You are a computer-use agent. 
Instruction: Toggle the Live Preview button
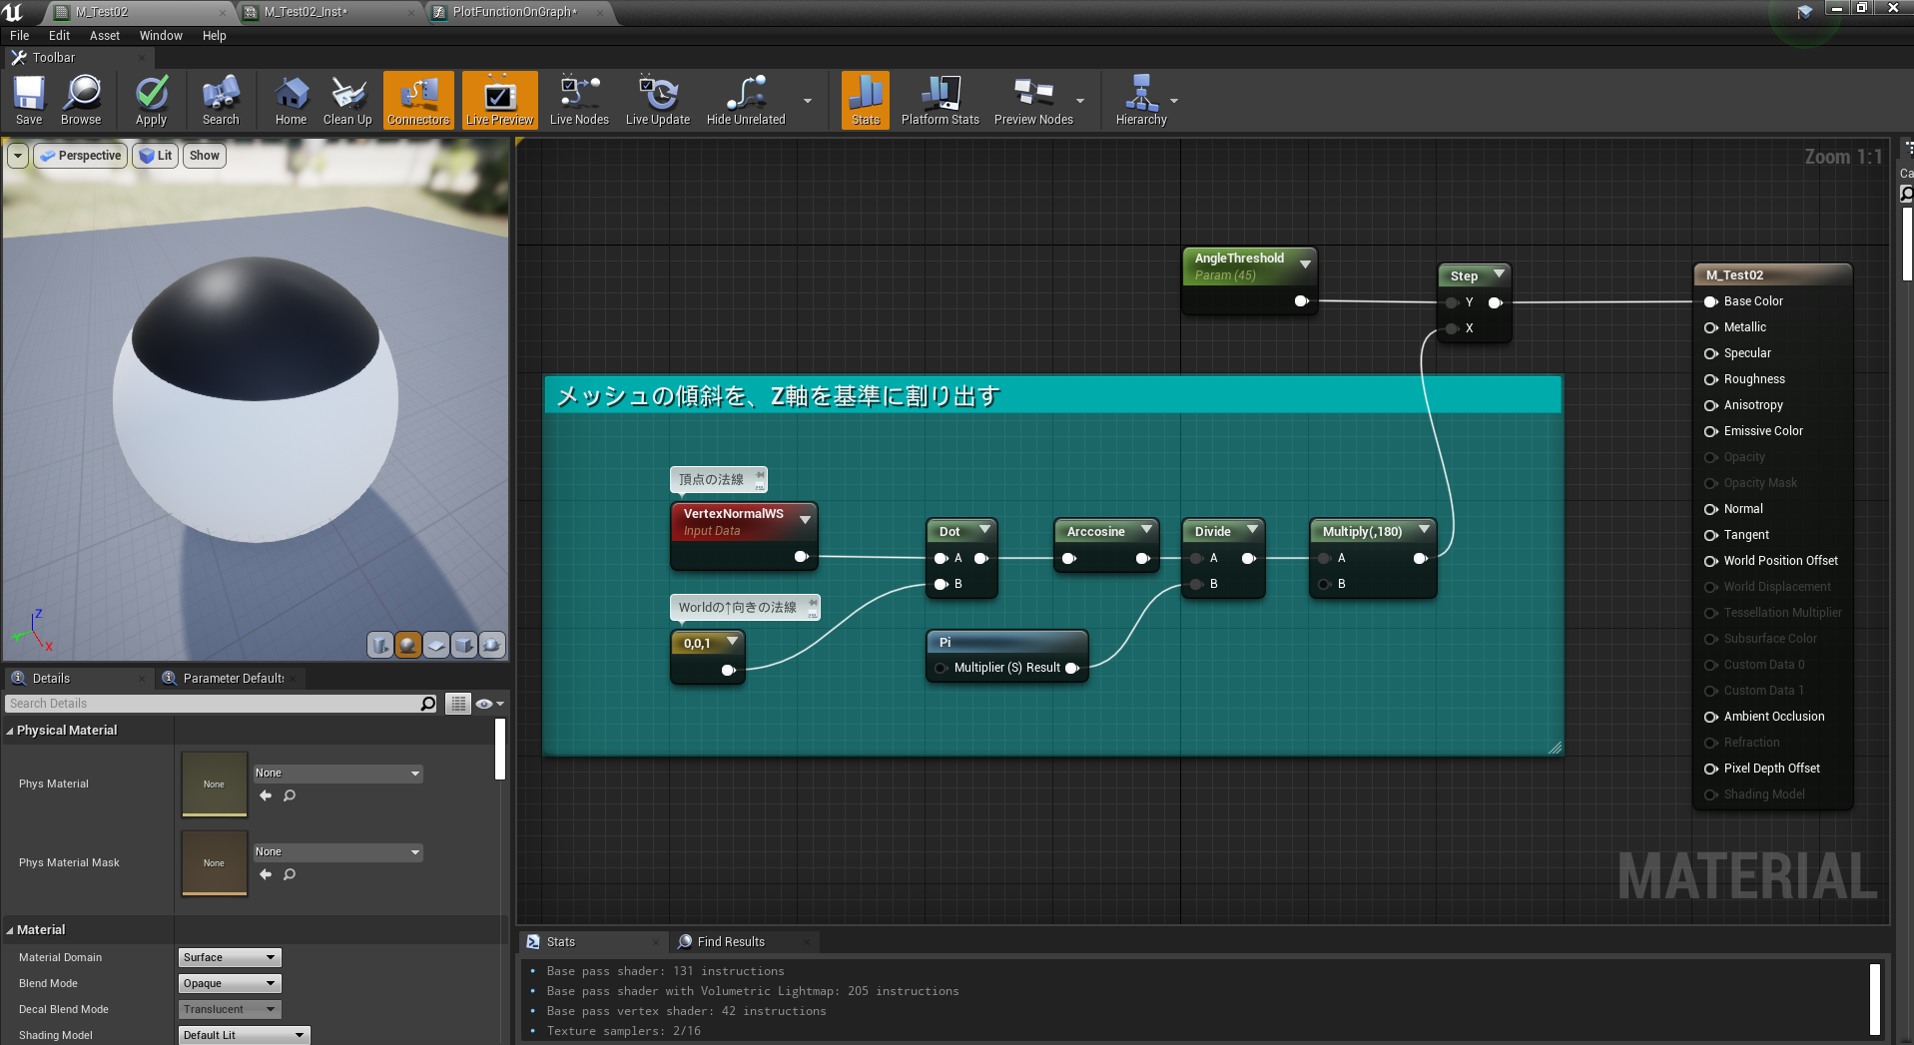(x=499, y=100)
